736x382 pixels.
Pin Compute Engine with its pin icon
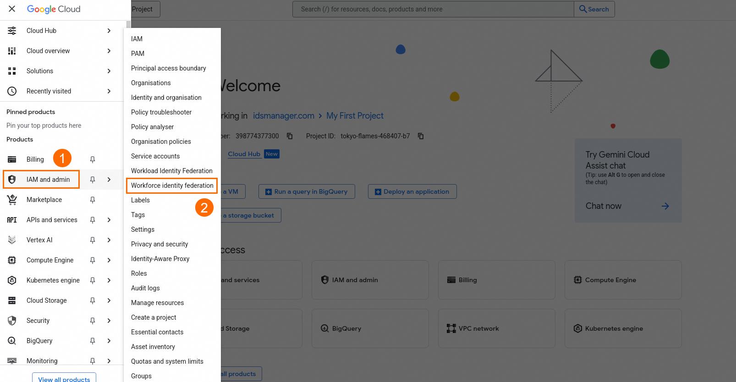93,260
